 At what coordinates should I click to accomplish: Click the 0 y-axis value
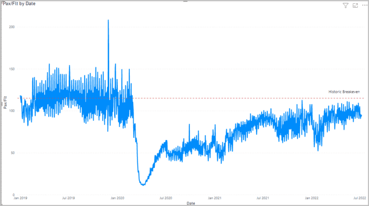[13, 195]
